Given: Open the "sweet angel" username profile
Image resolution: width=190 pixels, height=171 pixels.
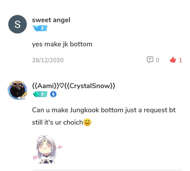Looking at the screenshot, I should (x=51, y=20).
